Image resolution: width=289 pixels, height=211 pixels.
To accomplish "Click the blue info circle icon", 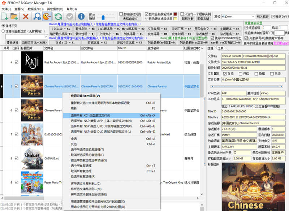I will pyautogui.click(x=81, y=16).
